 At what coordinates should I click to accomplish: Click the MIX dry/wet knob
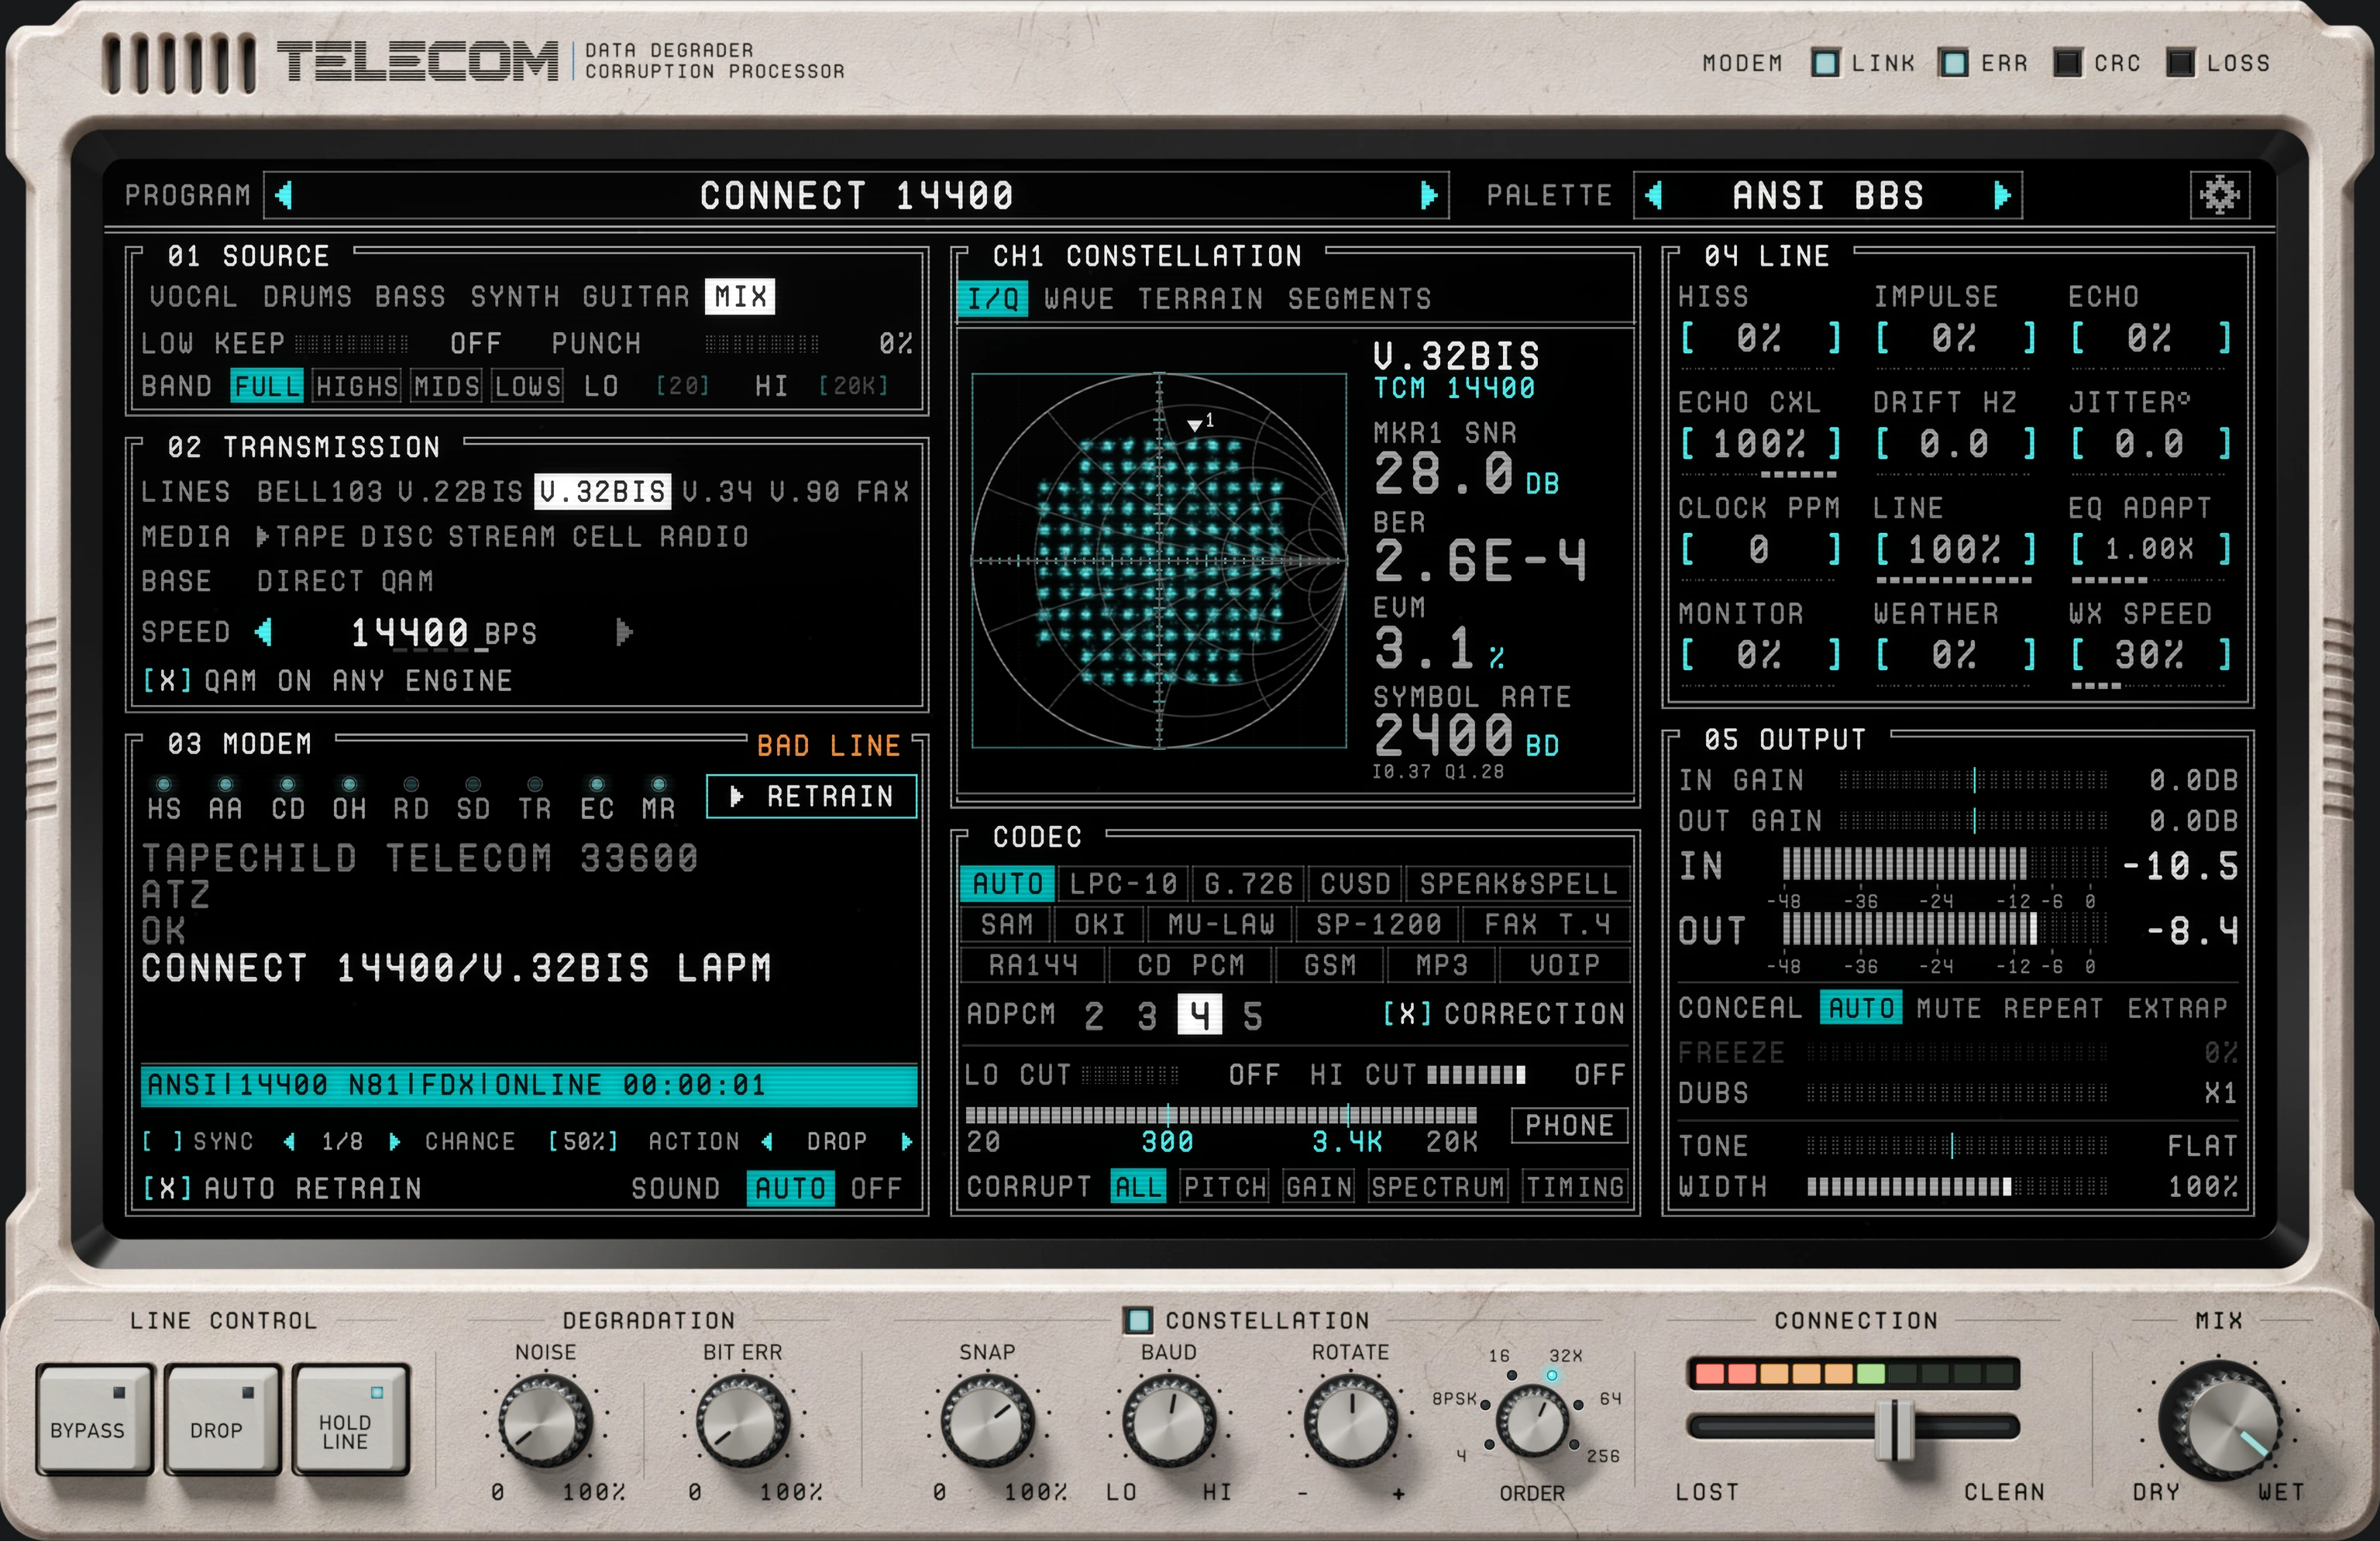[x=2219, y=1421]
